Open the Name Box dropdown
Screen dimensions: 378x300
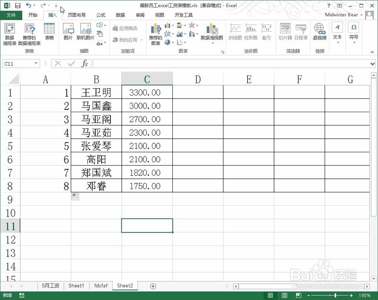tap(37, 63)
